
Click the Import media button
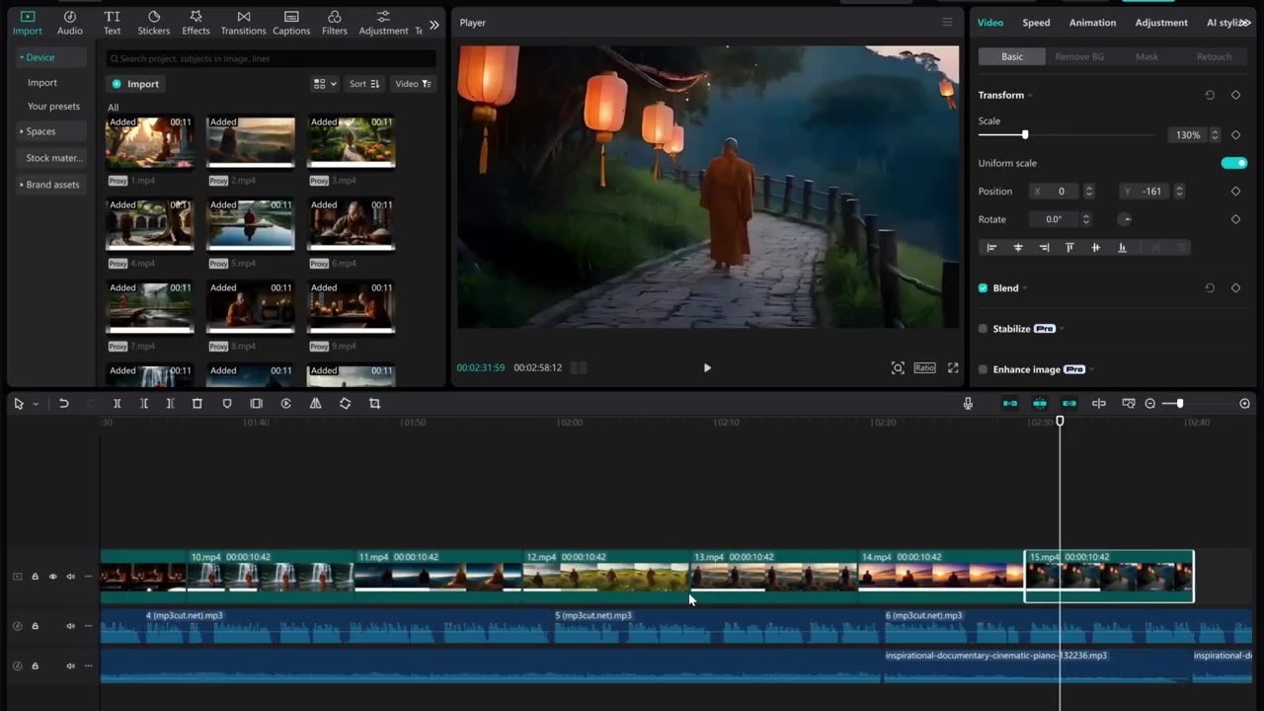[135, 84]
